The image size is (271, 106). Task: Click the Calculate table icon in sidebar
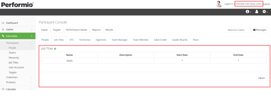3,89
